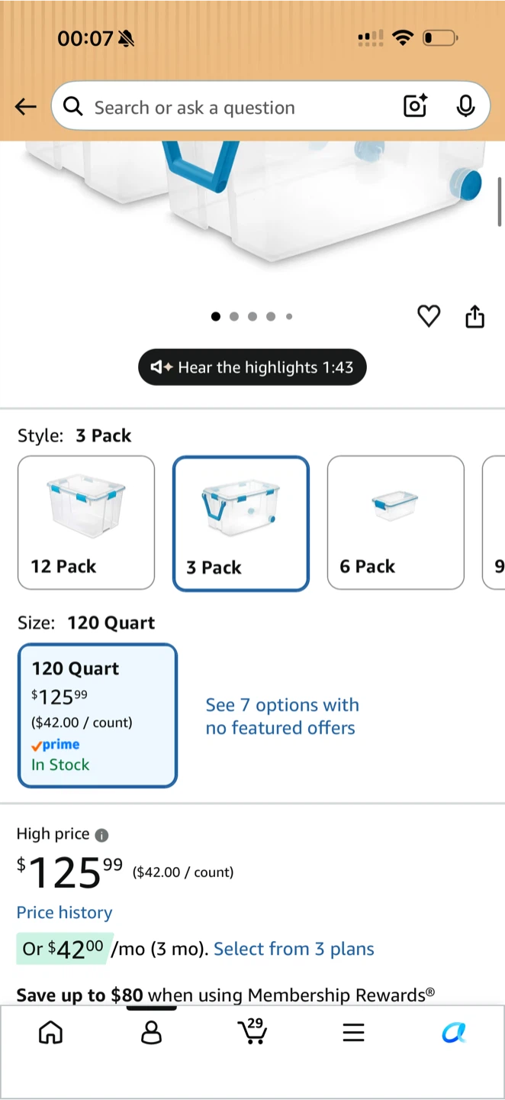This screenshot has height=1100, width=505.
Task: Show High price info icon details
Action: [x=101, y=835]
